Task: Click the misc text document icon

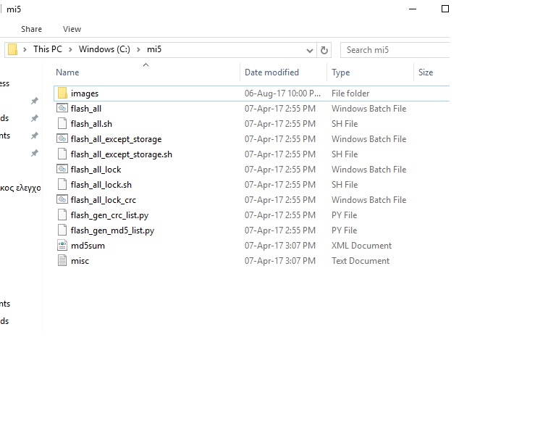Action: 62,261
